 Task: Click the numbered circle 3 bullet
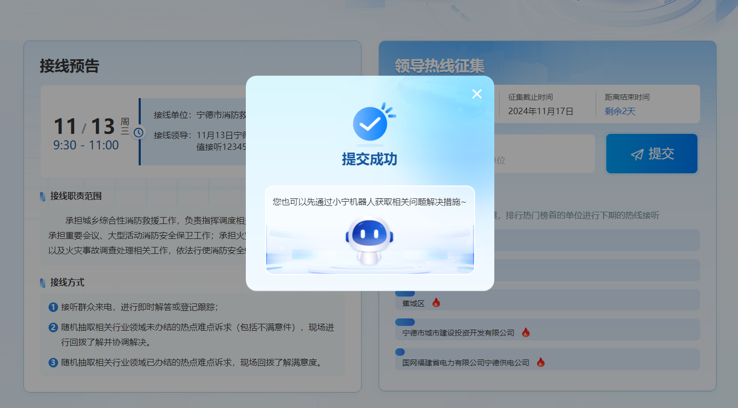coord(53,363)
